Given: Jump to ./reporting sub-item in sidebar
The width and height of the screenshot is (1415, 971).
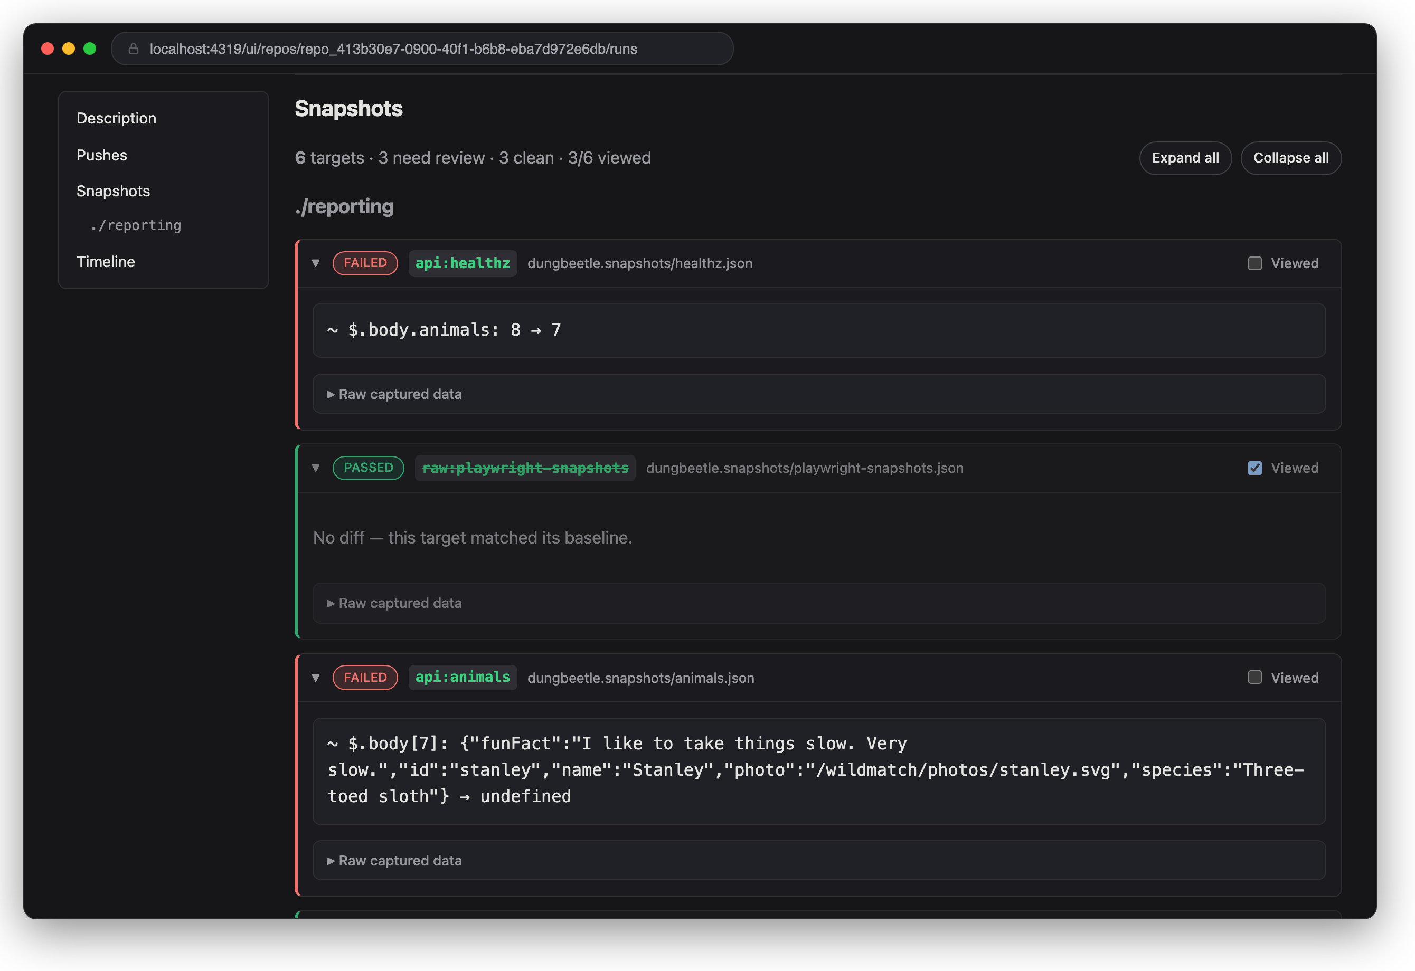Looking at the screenshot, I should [136, 225].
